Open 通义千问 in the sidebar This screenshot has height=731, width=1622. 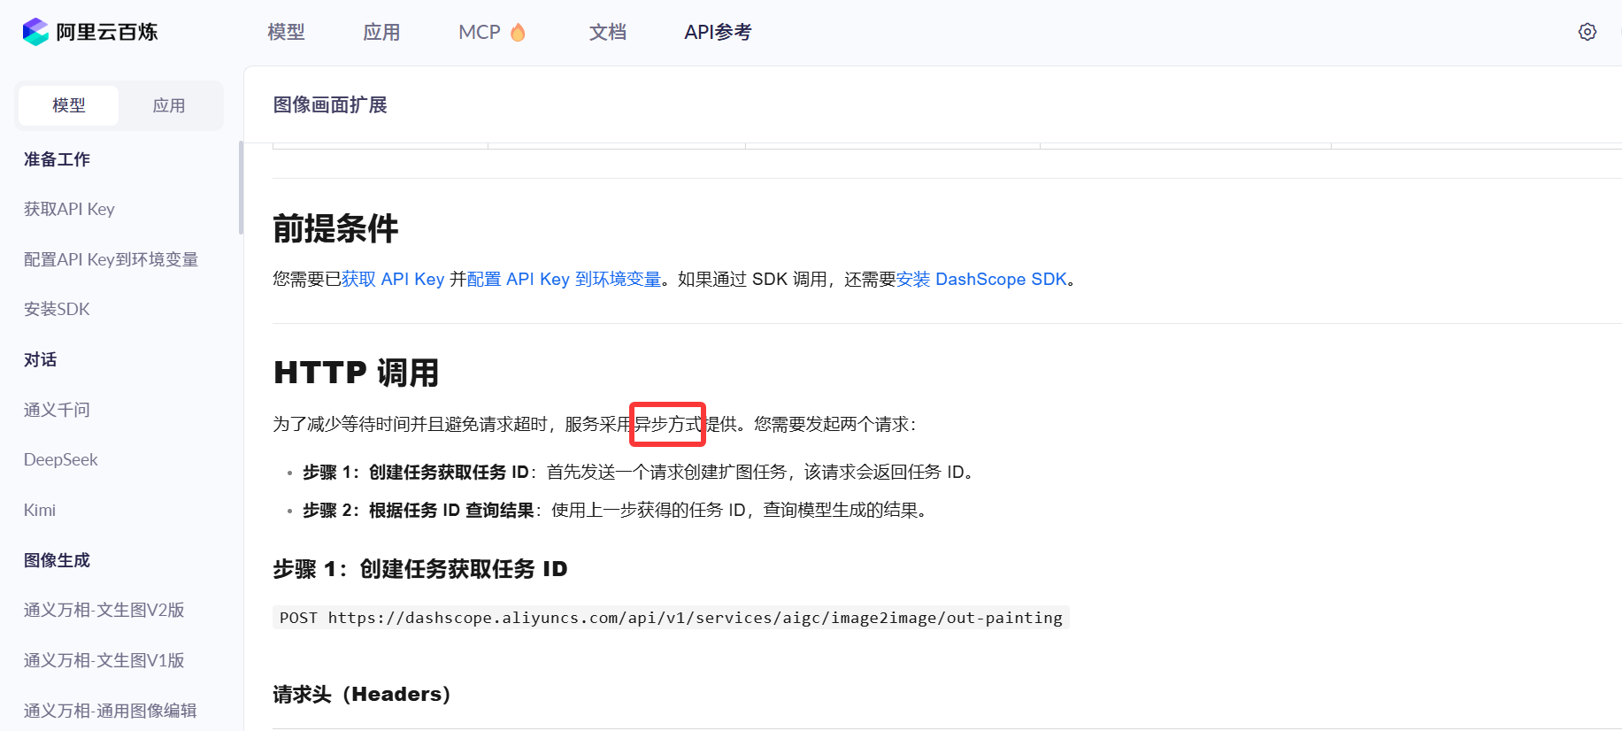(x=57, y=410)
